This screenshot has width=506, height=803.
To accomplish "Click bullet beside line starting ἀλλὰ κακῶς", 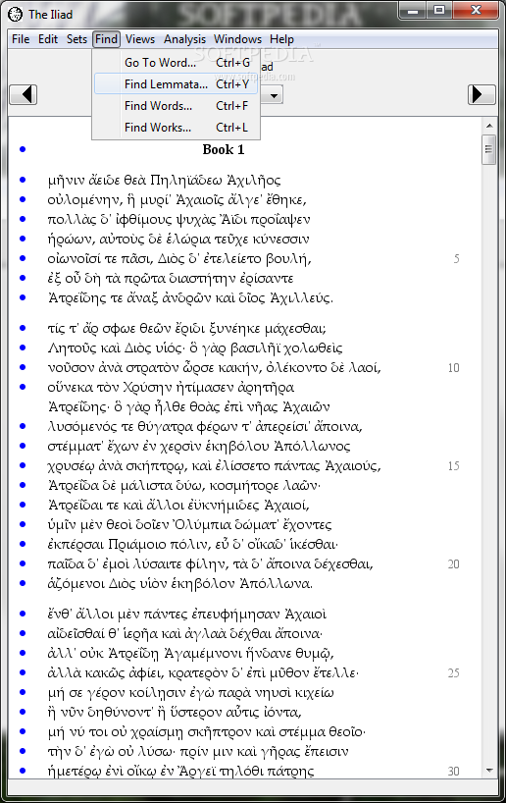I will 23,672.
